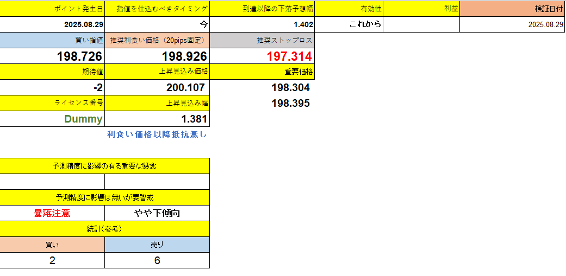Click the 1.381 projected rise width

(x=157, y=119)
